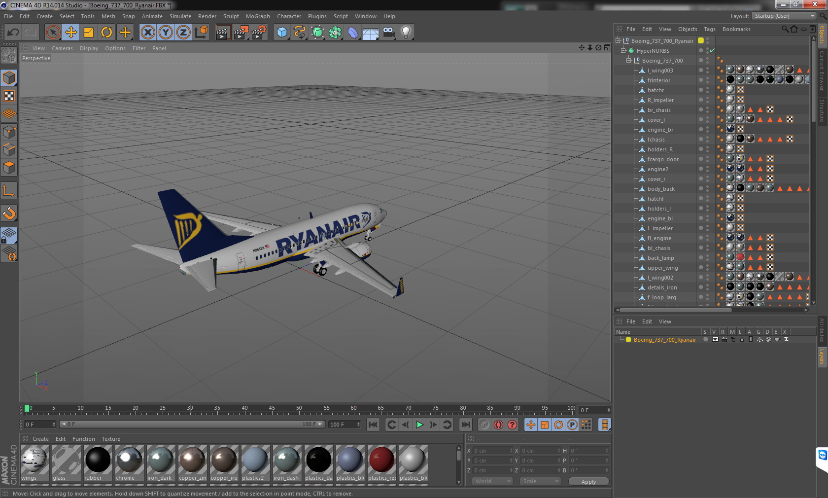Toggle visibility dots of body_back
The height and width of the screenshot is (498, 828).
[x=708, y=188]
